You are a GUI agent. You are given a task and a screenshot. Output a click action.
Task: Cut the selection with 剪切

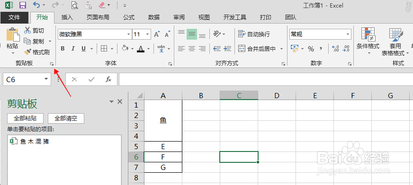[34, 31]
